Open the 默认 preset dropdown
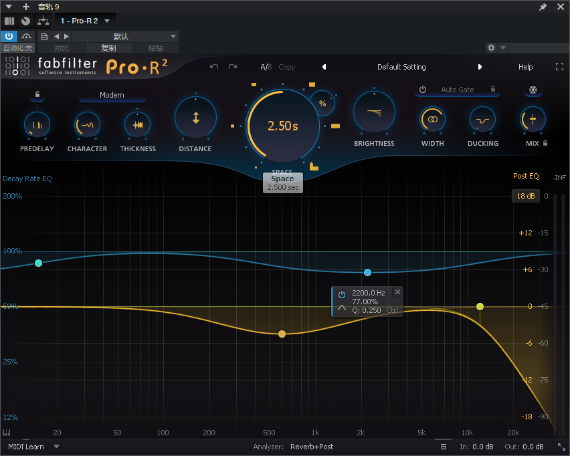 click(125, 36)
